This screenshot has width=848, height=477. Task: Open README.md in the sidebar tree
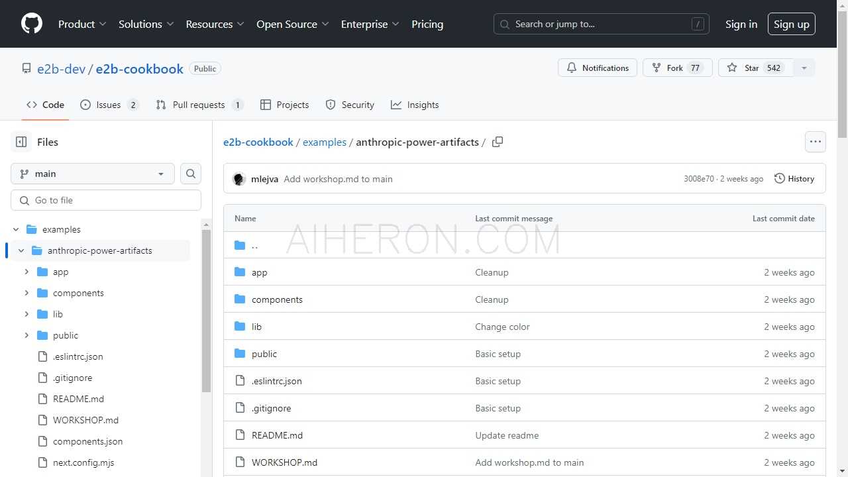tap(78, 399)
